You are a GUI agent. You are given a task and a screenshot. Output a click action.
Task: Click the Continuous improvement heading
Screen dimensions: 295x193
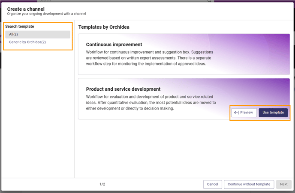[114, 45]
